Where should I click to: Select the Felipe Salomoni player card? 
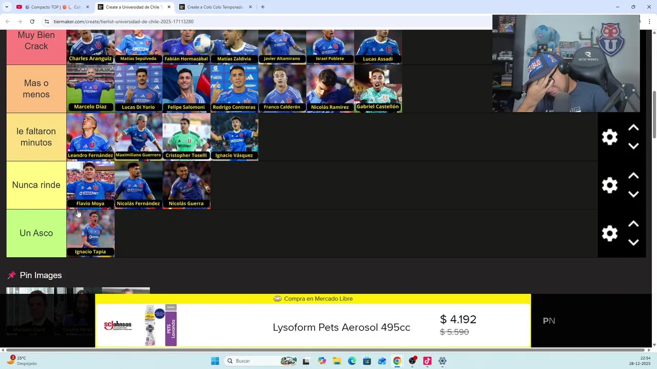pyautogui.click(x=186, y=89)
